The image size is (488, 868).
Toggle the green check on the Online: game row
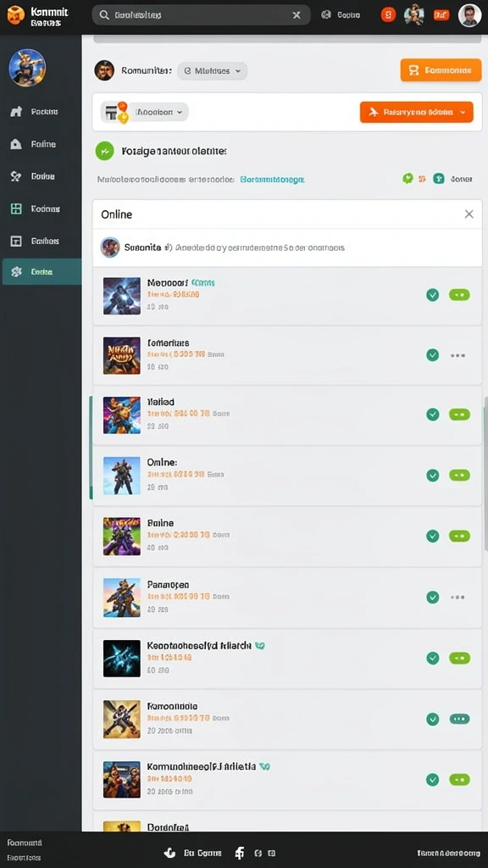coord(433,475)
